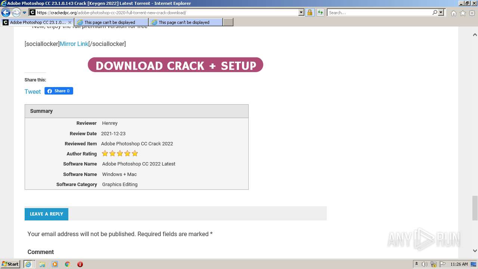The image size is (478, 269).
Task: Click the Search box in Internet Explorer
Action: (x=379, y=13)
